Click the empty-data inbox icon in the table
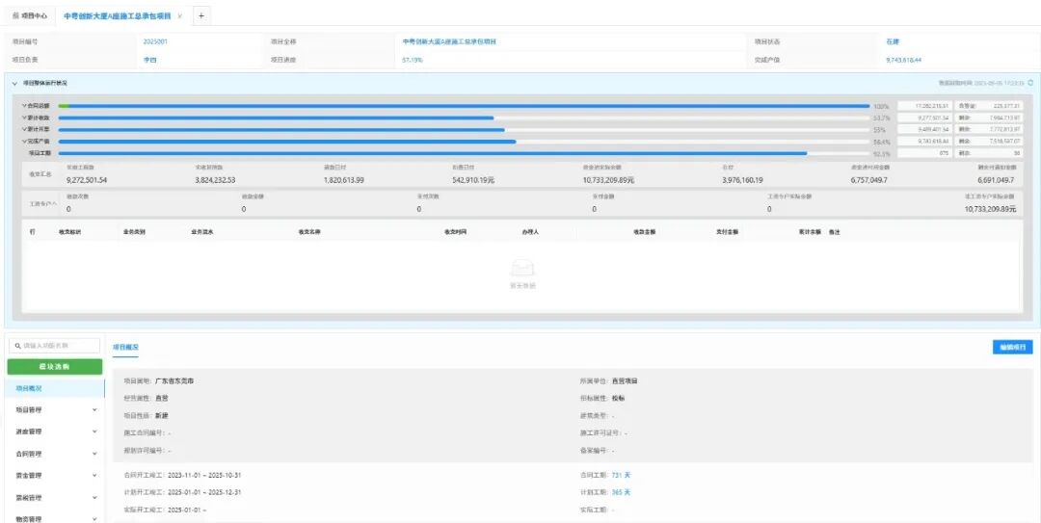The width and height of the screenshot is (1041, 523). 521,270
